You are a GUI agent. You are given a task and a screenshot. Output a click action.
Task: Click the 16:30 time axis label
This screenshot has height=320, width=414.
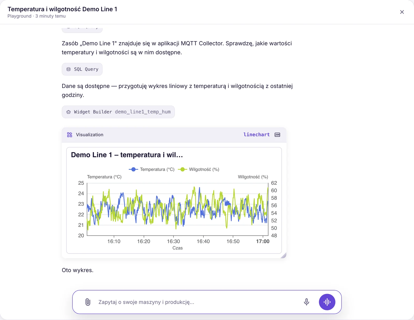(x=173, y=241)
